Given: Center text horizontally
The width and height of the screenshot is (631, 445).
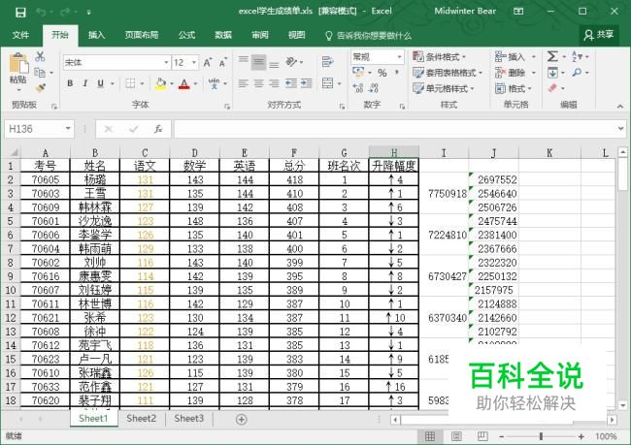Looking at the screenshot, I should pyautogui.click(x=259, y=83).
